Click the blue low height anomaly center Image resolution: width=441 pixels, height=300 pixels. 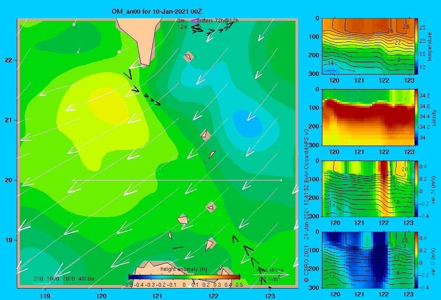248,124
